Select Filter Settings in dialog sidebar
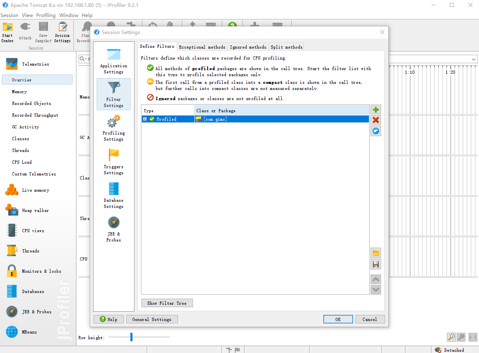479x353 pixels. pos(114,94)
